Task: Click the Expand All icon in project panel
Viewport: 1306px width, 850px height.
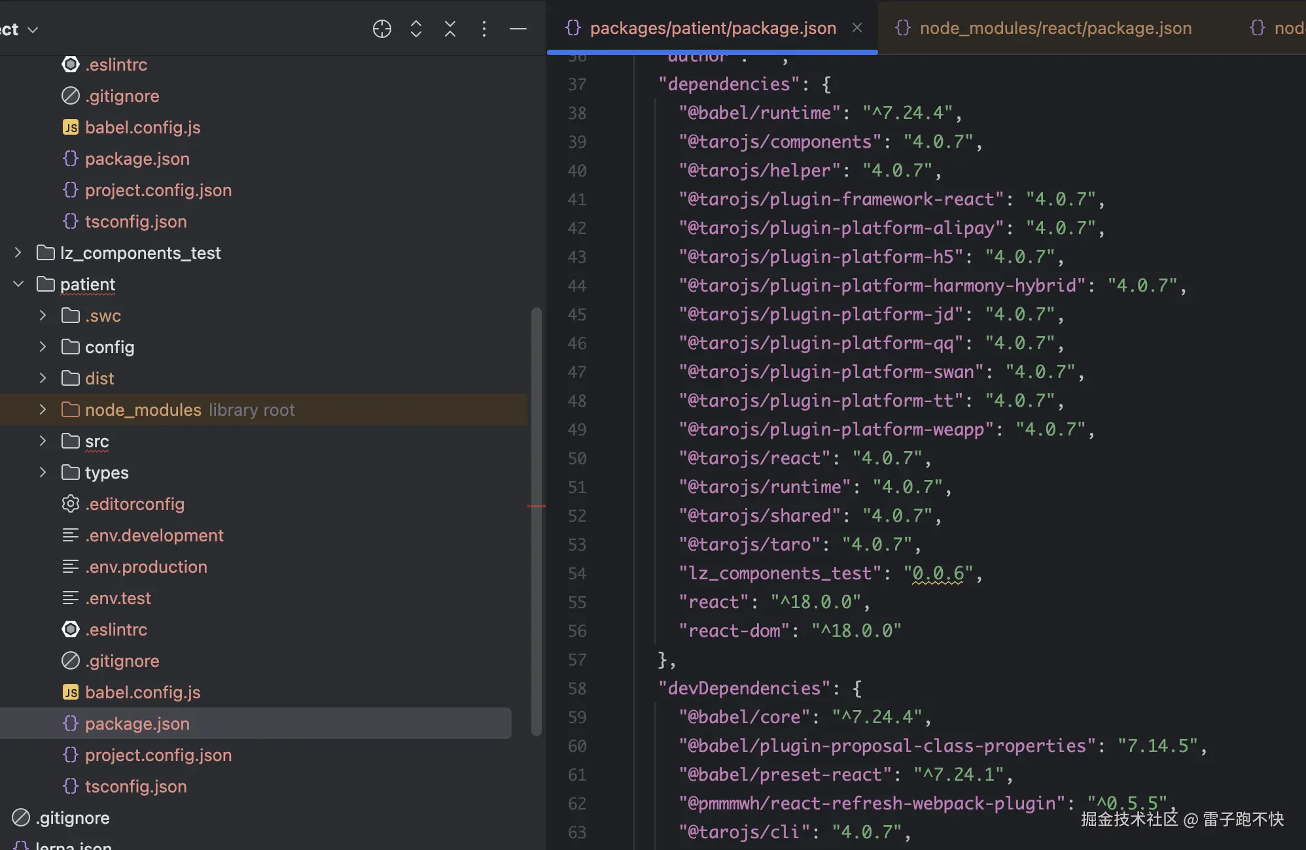Action: [416, 29]
